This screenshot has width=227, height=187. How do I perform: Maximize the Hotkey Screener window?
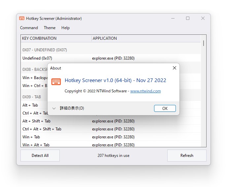188,18
